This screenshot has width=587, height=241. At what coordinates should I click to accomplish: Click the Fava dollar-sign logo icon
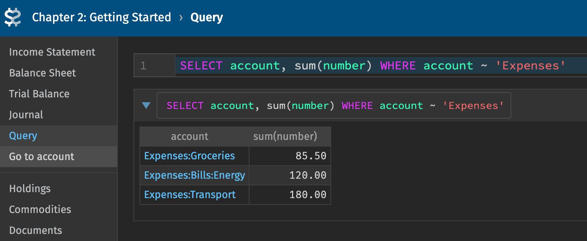pyautogui.click(x=13, y=17)
